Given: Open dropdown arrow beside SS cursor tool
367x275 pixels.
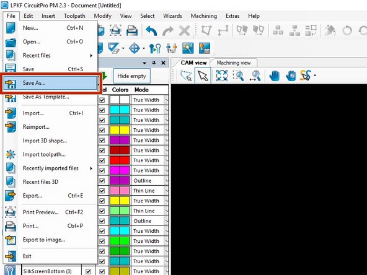Looking at the screenshot, I should [x=315, y=76].
